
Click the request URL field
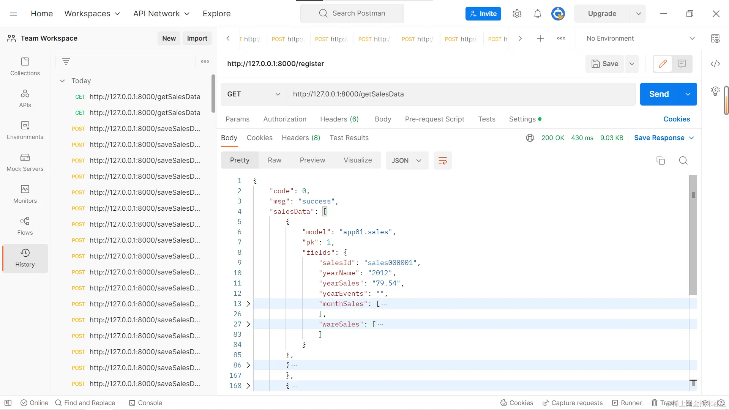click(x=461, y=94)
